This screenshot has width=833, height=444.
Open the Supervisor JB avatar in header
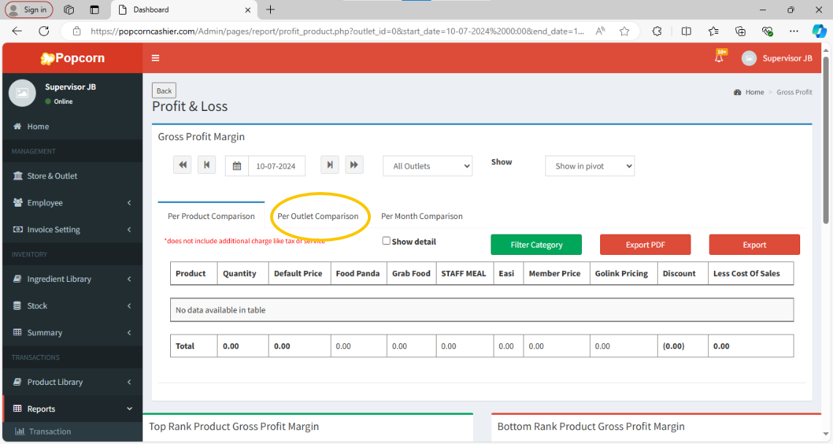[x=749, y=58]
